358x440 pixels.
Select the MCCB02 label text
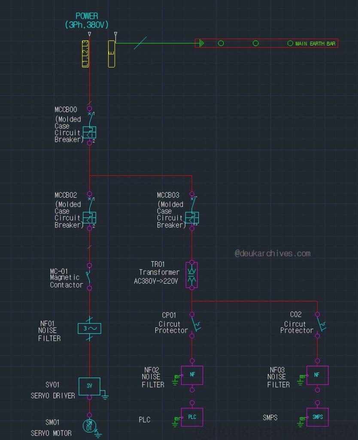(66, 195)
